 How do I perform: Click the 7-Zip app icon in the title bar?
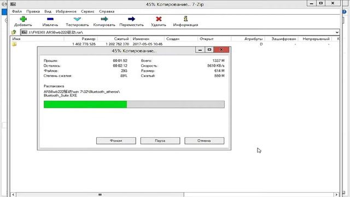click(13, 4)
